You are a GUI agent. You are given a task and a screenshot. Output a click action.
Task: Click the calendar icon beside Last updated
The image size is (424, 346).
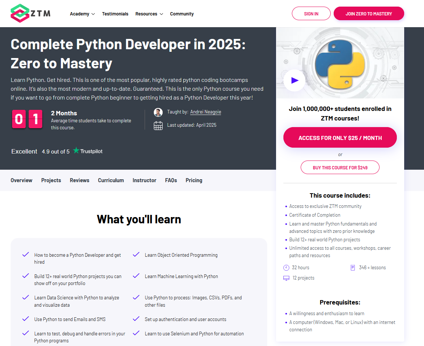[x=158, y=126]
